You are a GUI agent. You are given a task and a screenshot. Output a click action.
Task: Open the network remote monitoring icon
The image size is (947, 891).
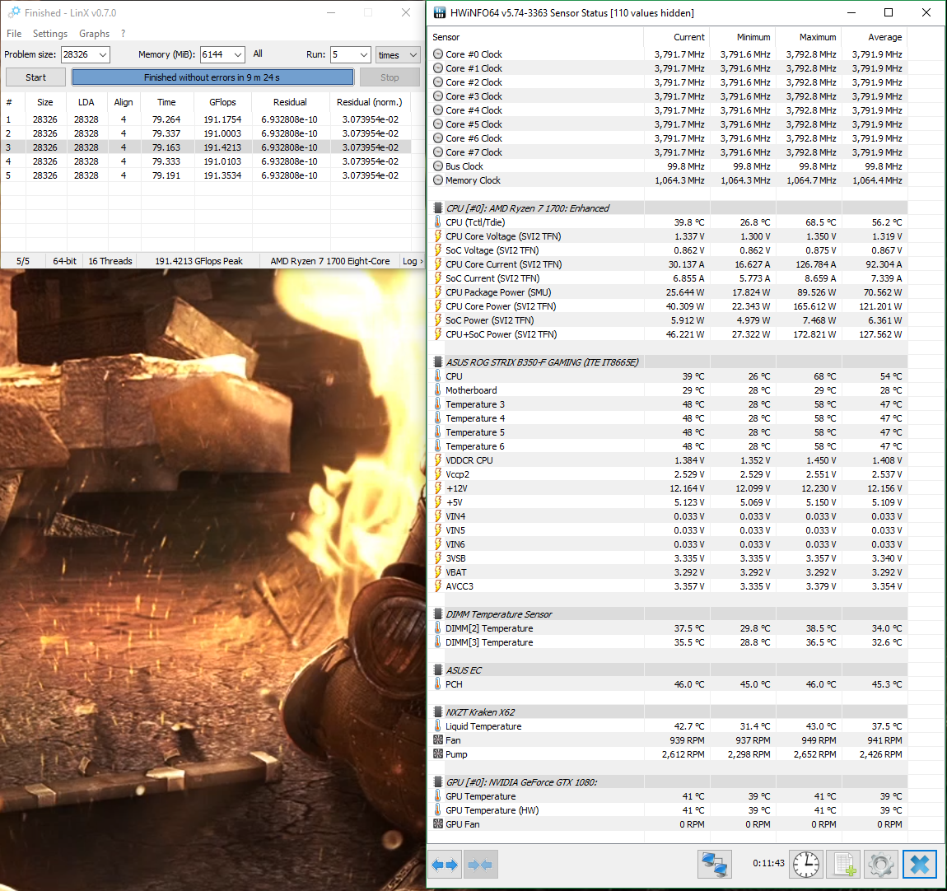click(x=714, y=865)
